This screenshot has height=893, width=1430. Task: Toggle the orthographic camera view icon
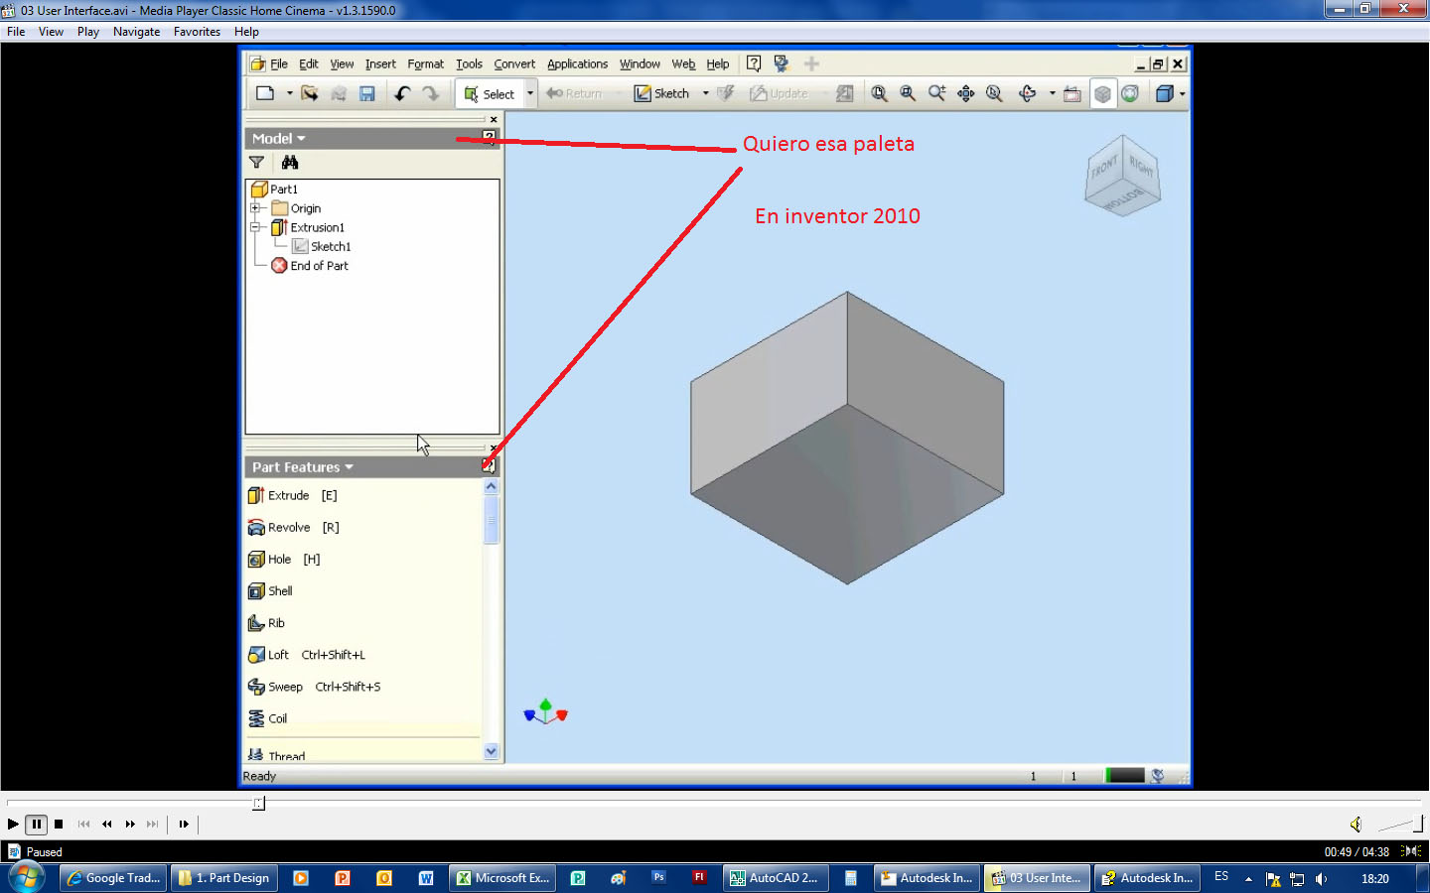1102,94
